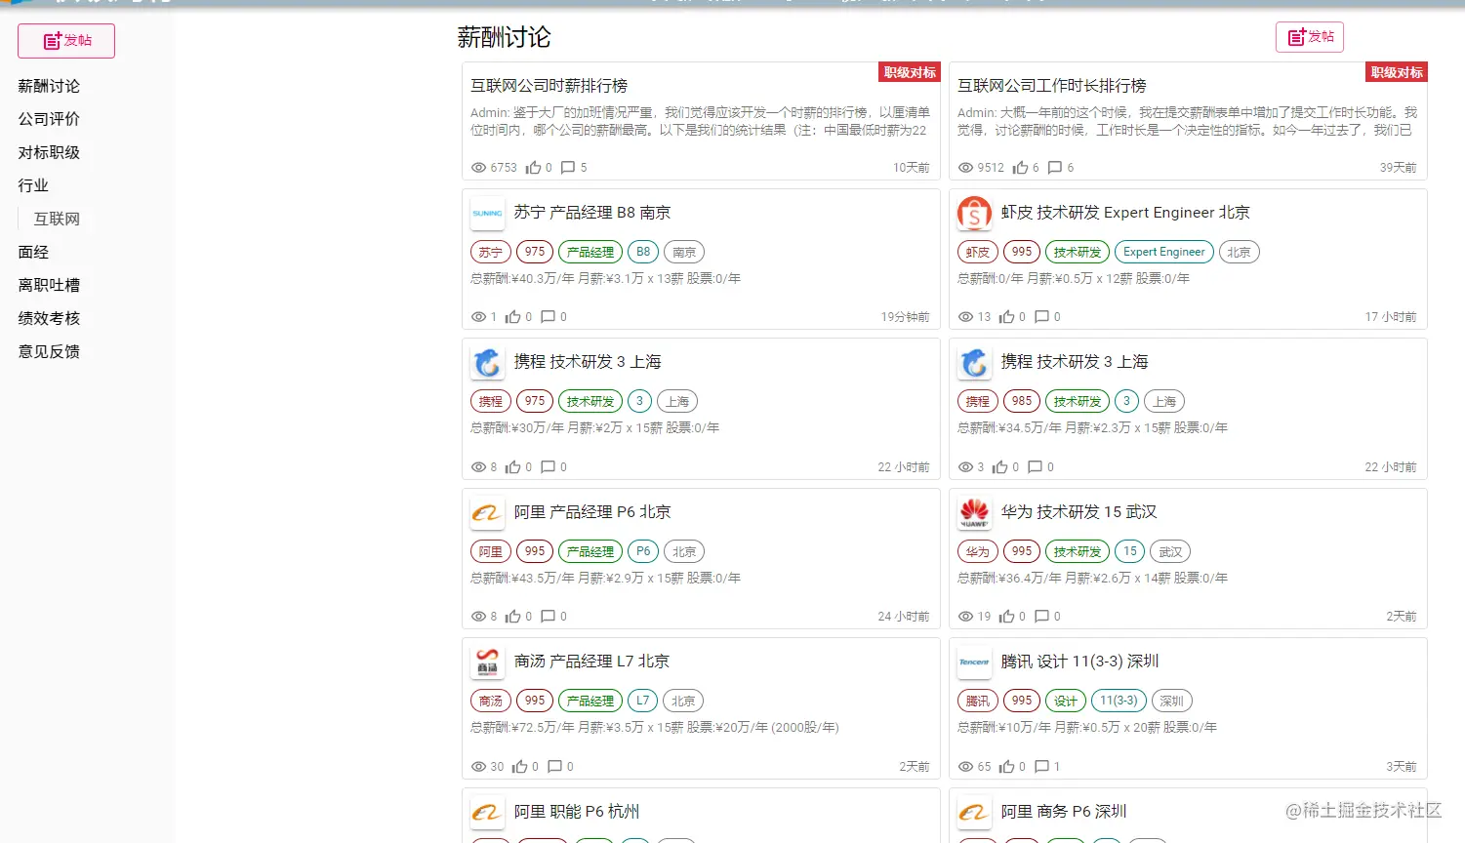Open 绩效考核 in the sidebar
Viewport: 1465px width, 843px height.
(x=49, y=318)
